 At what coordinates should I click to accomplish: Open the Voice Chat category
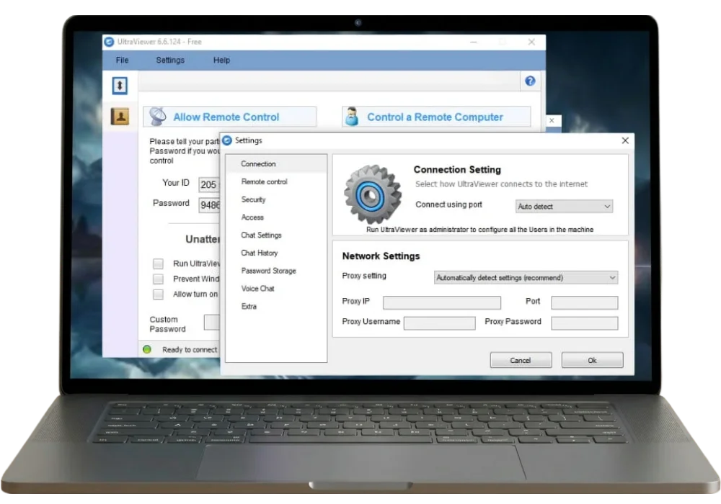click(276, 289)
